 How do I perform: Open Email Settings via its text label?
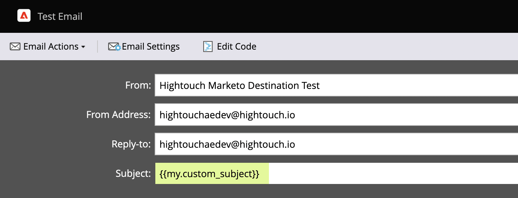tap(151, 47)
